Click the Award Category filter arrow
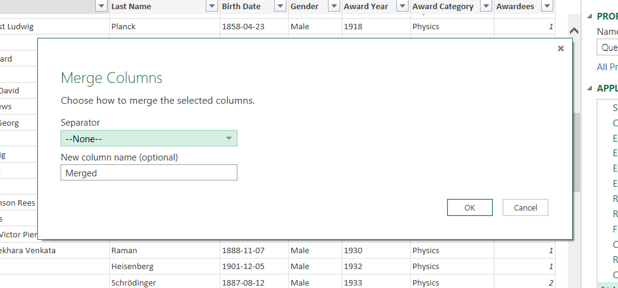This screenshot has width=618, height=288. point(485,6)
